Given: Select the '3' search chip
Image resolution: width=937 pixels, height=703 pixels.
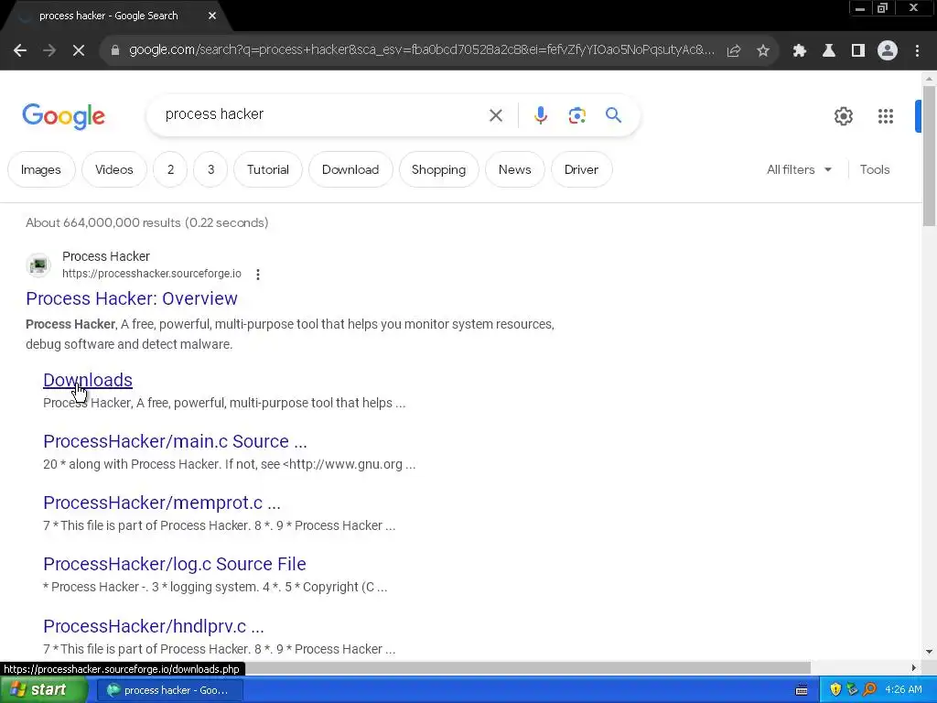Looking at the screenshot, I should click(x=211, y=169).
